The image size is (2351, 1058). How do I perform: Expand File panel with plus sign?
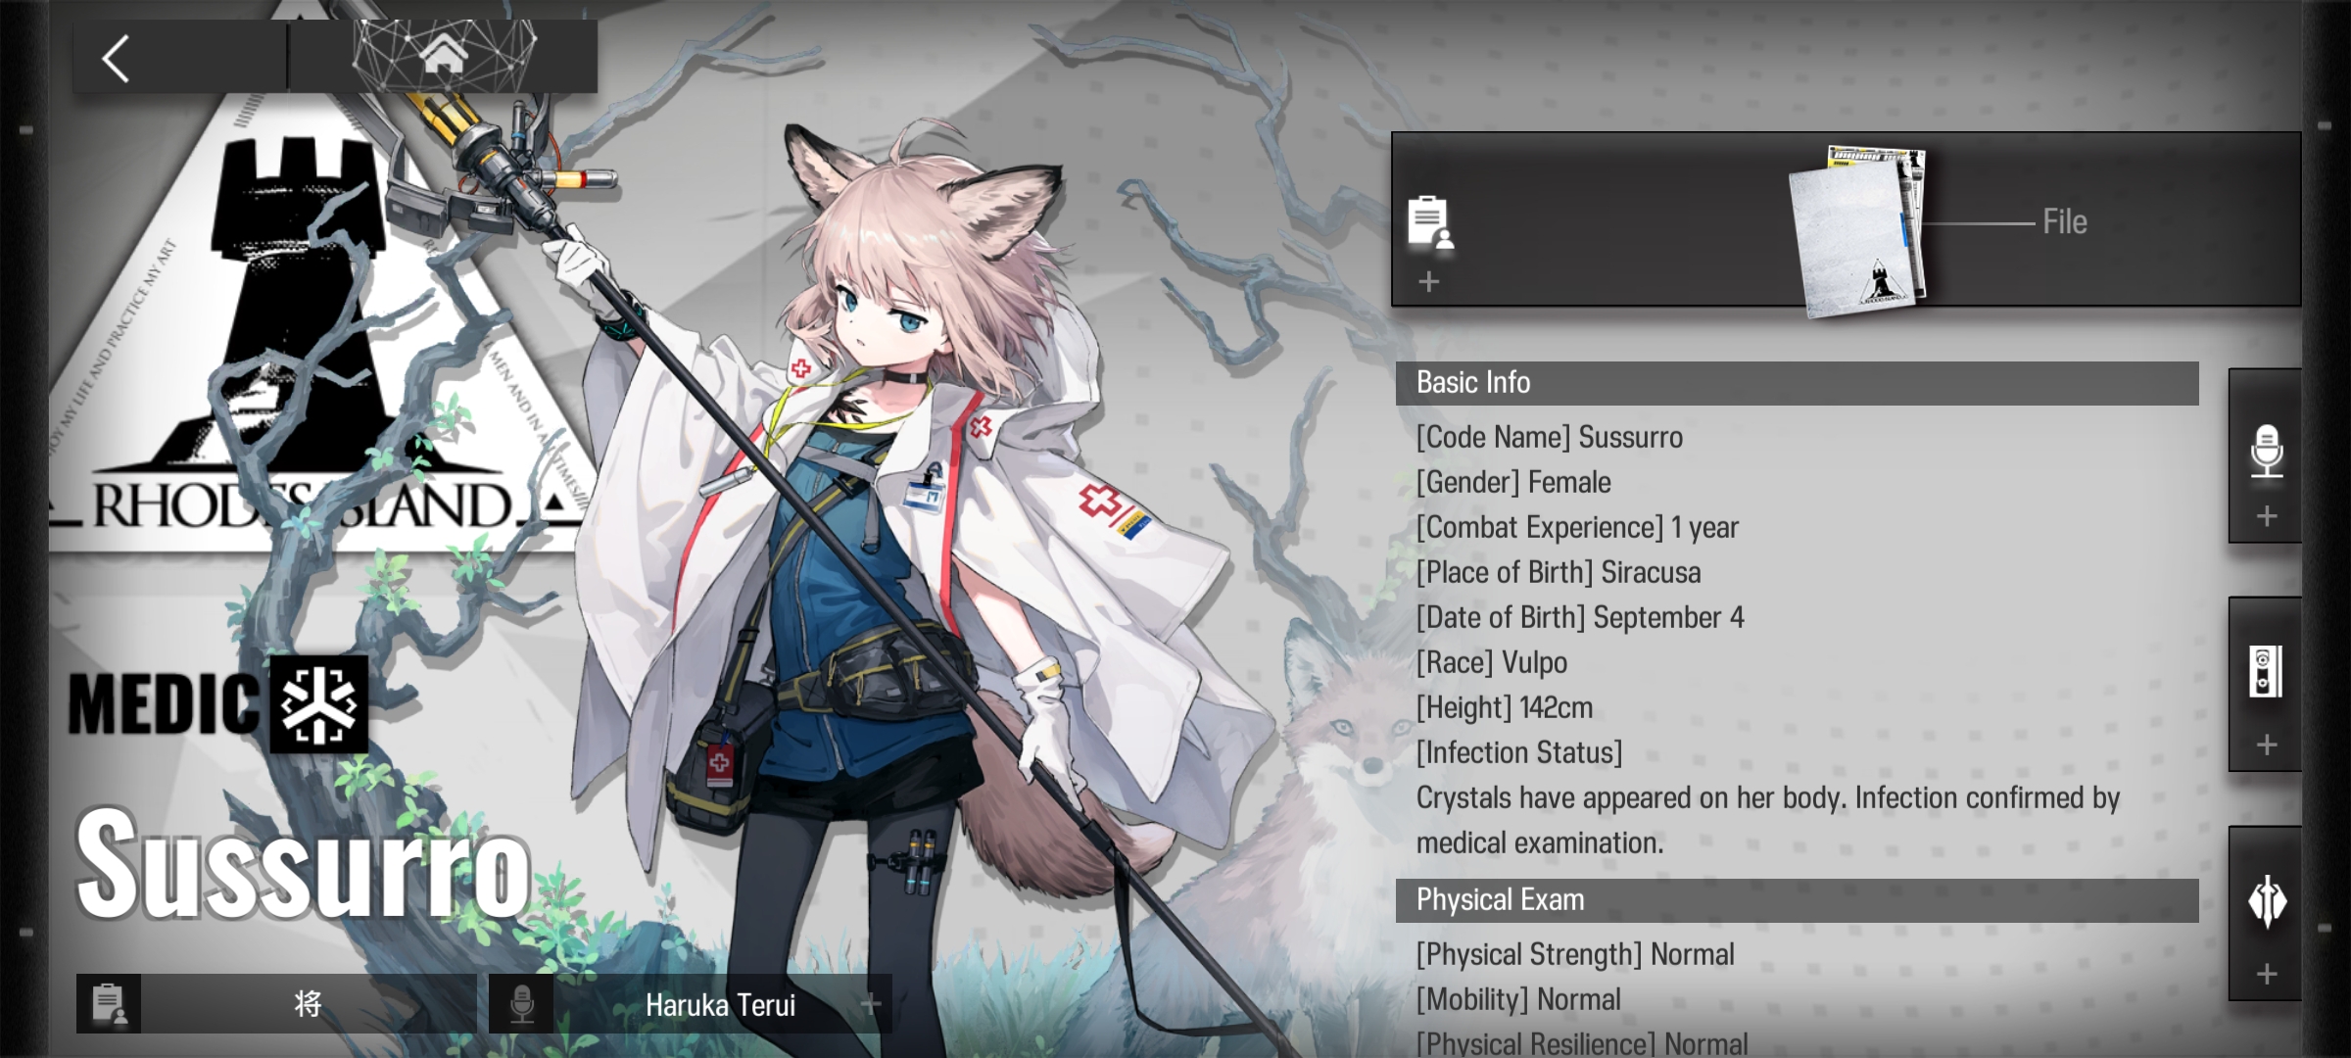click(1429, 282)
